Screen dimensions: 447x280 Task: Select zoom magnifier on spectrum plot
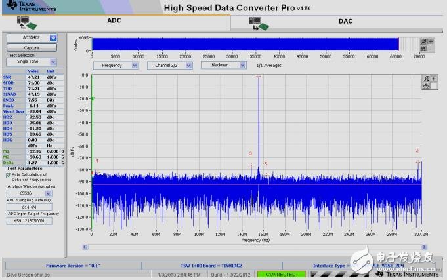pyautogui.click(x=426, y=79)
